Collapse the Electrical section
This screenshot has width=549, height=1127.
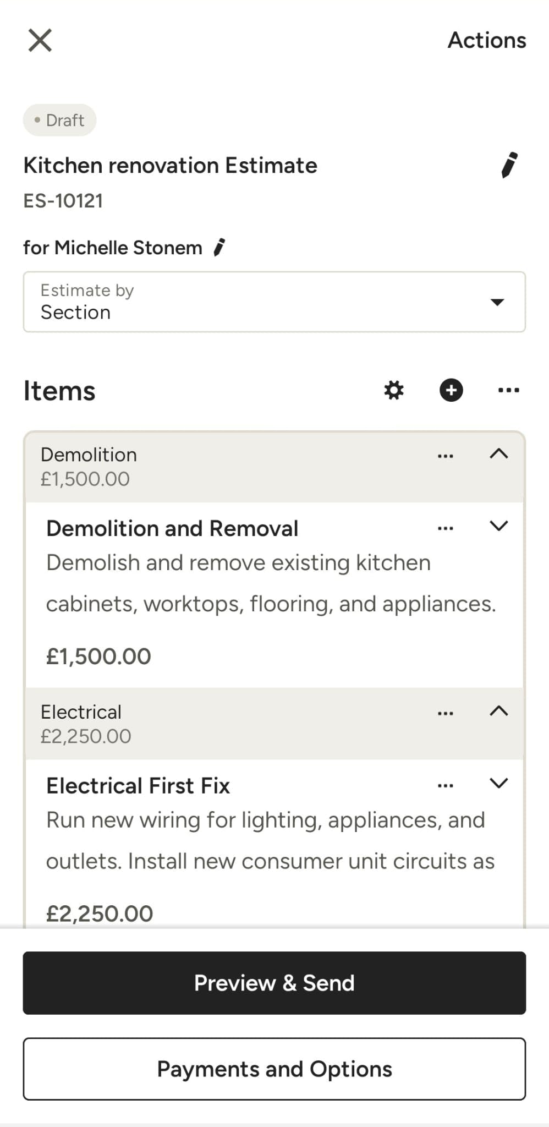point(498,711)
